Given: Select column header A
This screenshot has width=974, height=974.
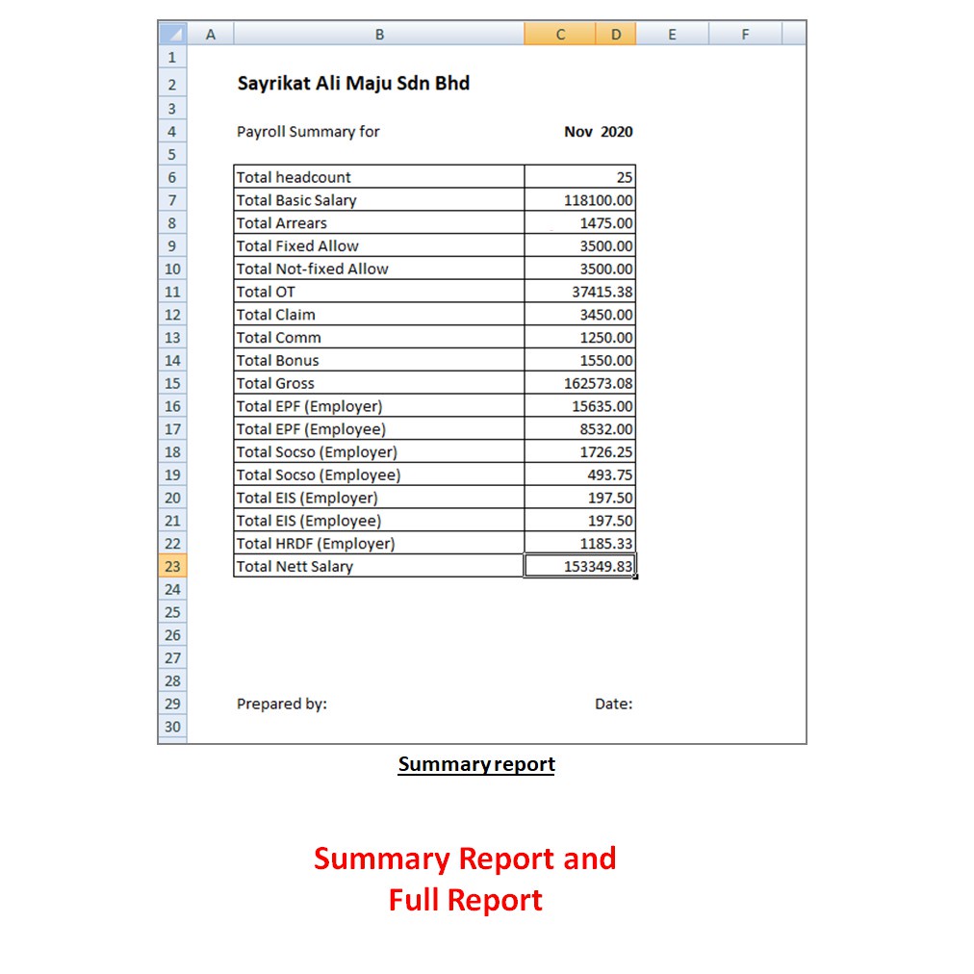Looking at the screenshot, I should (x=210, y=33).
